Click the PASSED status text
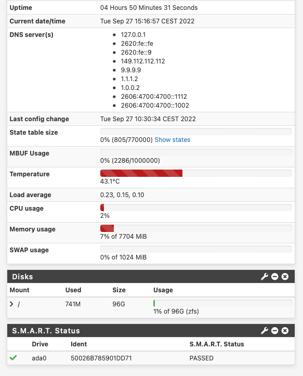 [201, 358]
